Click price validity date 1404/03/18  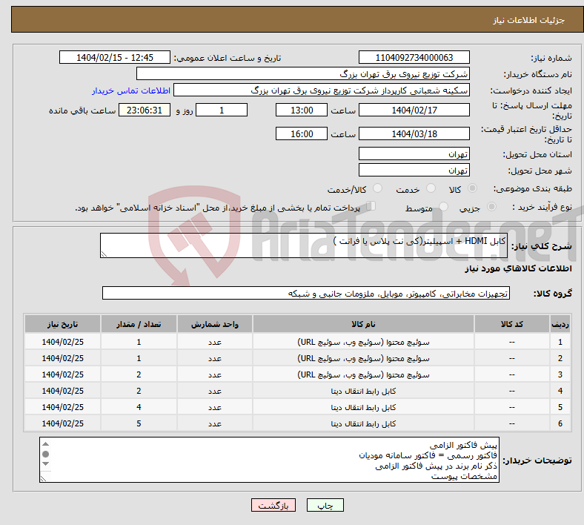click(x=414, y=133)
